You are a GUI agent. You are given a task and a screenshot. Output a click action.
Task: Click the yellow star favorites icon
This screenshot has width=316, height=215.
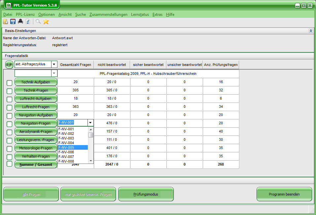click(46, 21)
